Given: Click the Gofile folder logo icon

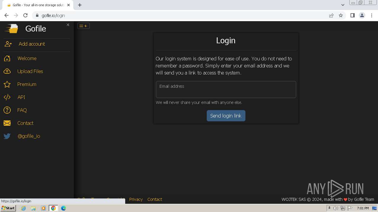Looking at the screenshot, I should click(11, 29).
